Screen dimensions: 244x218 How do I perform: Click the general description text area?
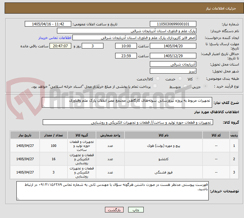pyautogui.click(x=127, y=102)
